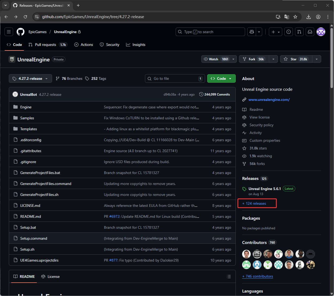Go to the GitHub home logo

(x=21, y=32)
